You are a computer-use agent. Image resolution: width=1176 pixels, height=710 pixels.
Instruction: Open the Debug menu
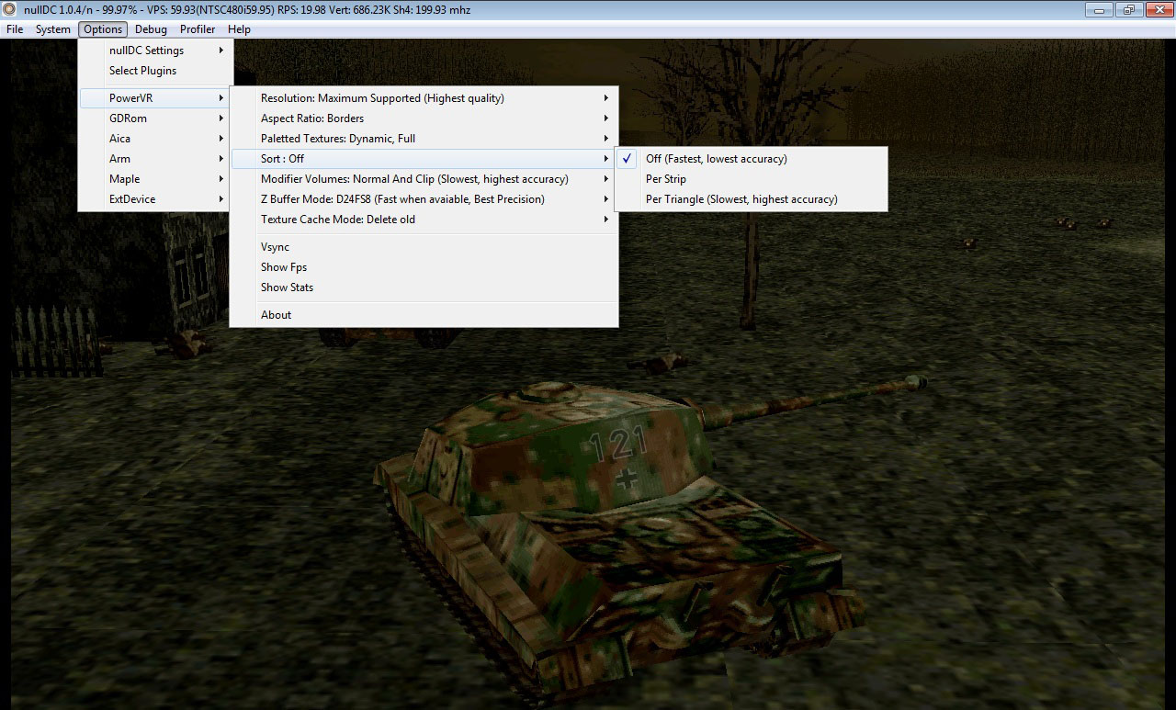pyautogui.click(x=151, y=29)
